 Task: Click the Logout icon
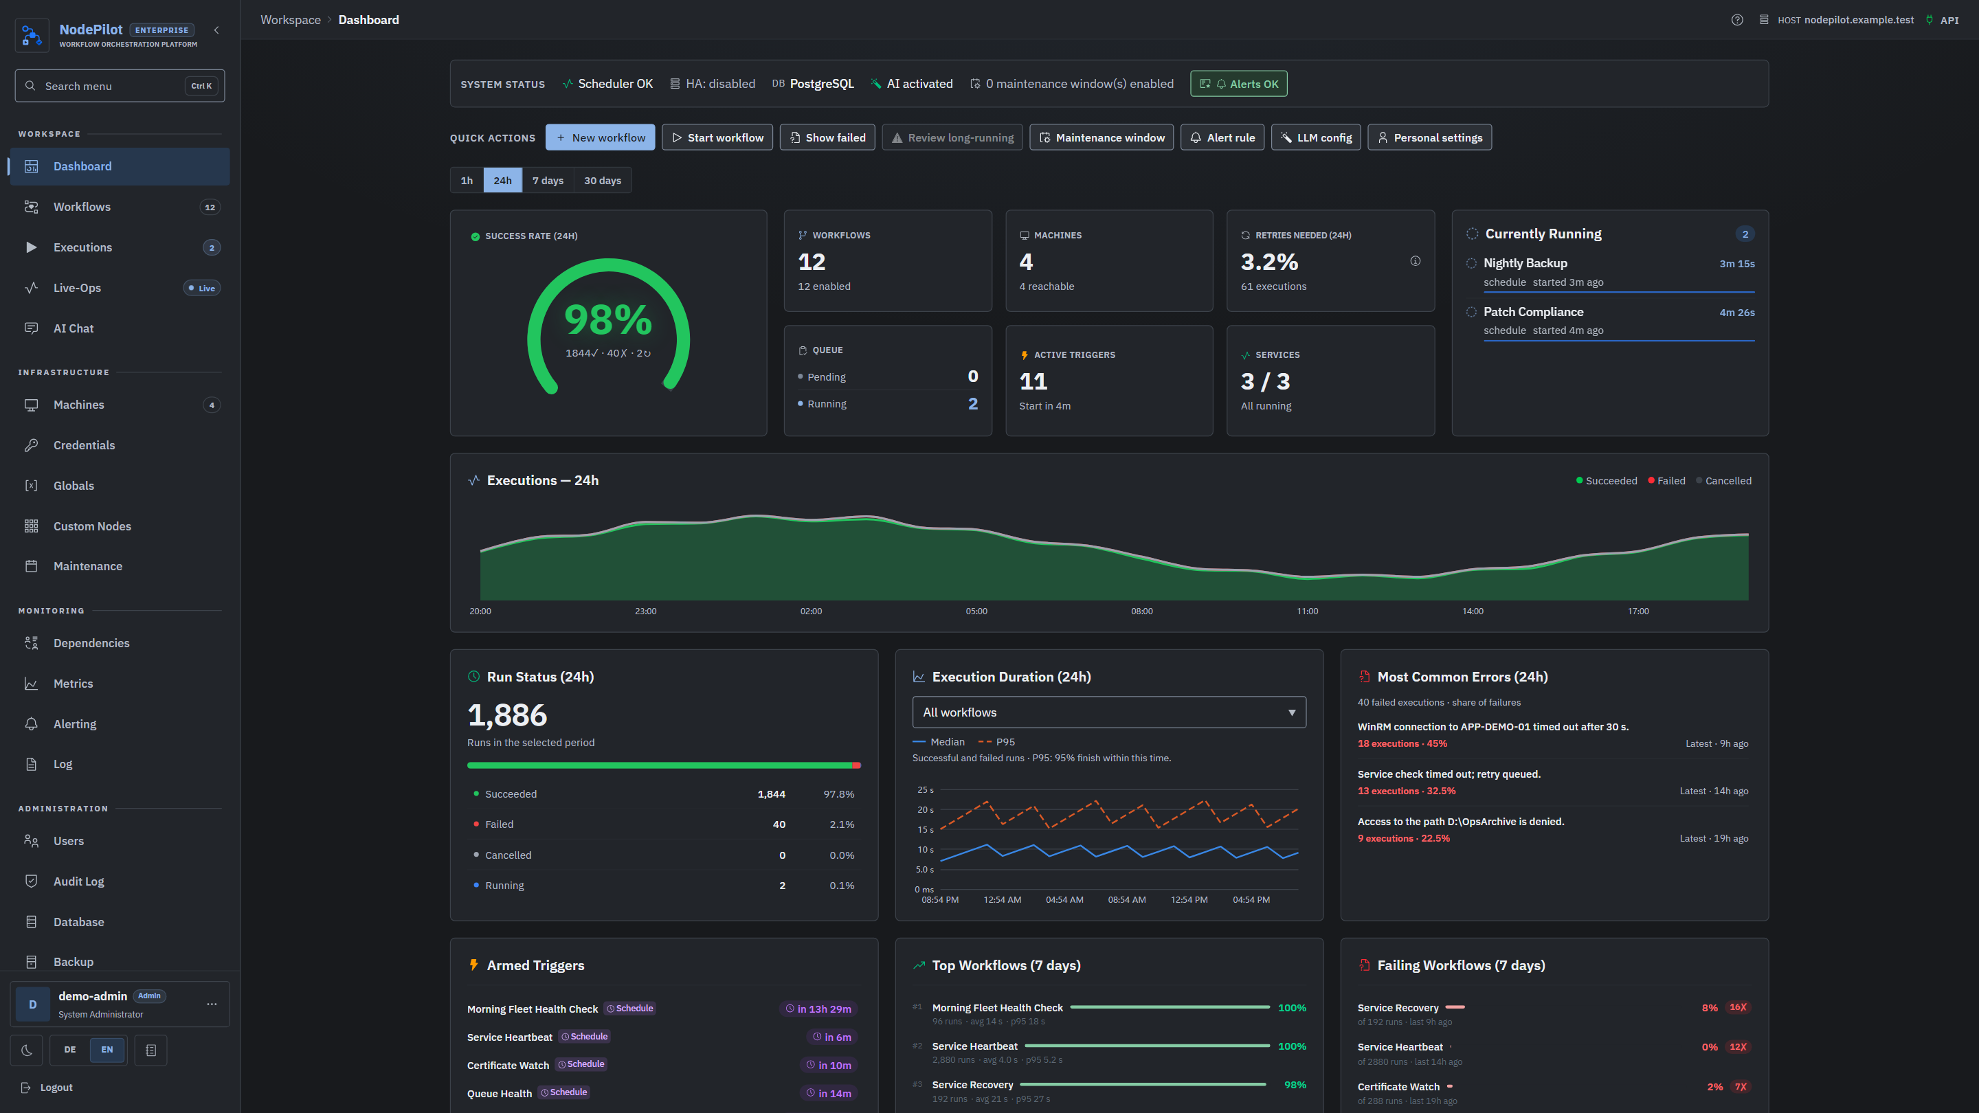pyautogui.click(x=25, y=1088)
